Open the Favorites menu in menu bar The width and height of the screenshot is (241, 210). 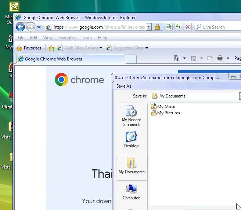tap(67, 38)
